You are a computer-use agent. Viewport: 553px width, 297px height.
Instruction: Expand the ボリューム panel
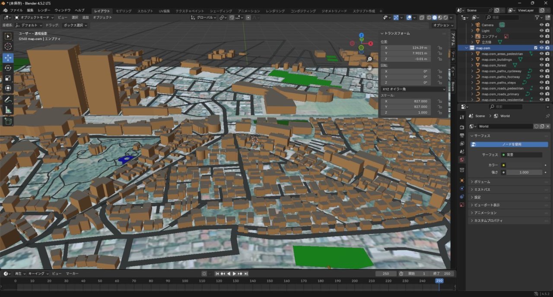[482, 182]
